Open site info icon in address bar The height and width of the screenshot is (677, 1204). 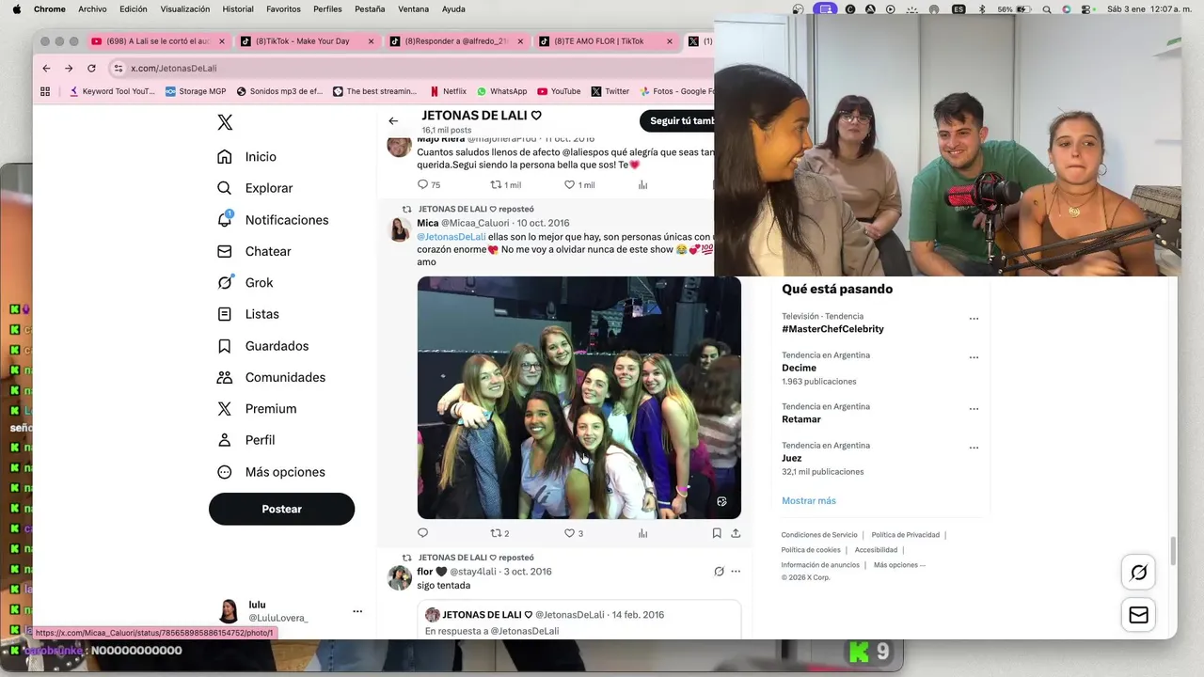coord(119,69)
